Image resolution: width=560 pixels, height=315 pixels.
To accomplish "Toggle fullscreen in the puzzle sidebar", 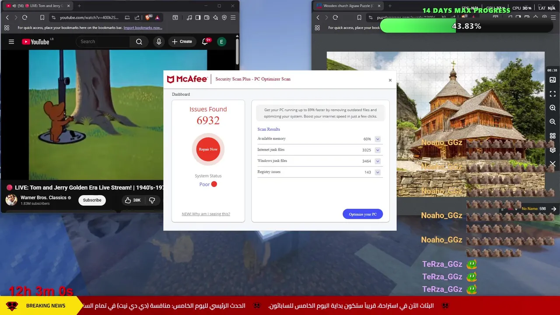I will (553, 94).
